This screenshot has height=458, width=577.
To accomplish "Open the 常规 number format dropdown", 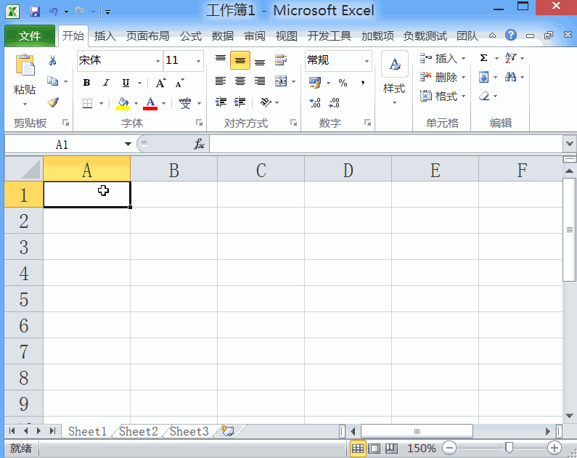I will (x=367, y=61).
